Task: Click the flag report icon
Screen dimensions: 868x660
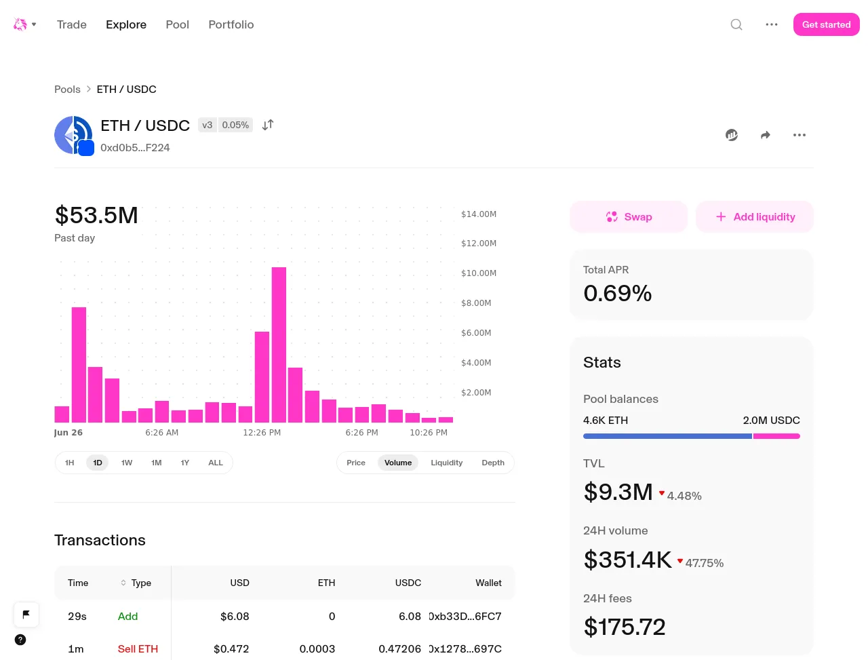Action: 26,615
